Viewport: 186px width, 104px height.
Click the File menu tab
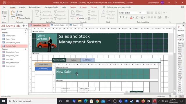(4, 7)
